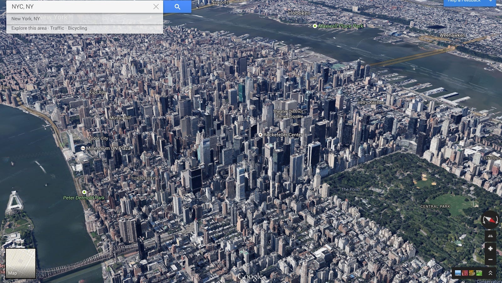Screen dimensions: 502x283
Task: Toggle the tilt view button
Action: pos(490,236)
